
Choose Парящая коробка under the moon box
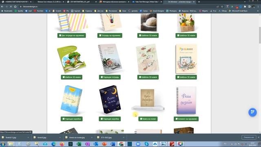tap(110, 119)
